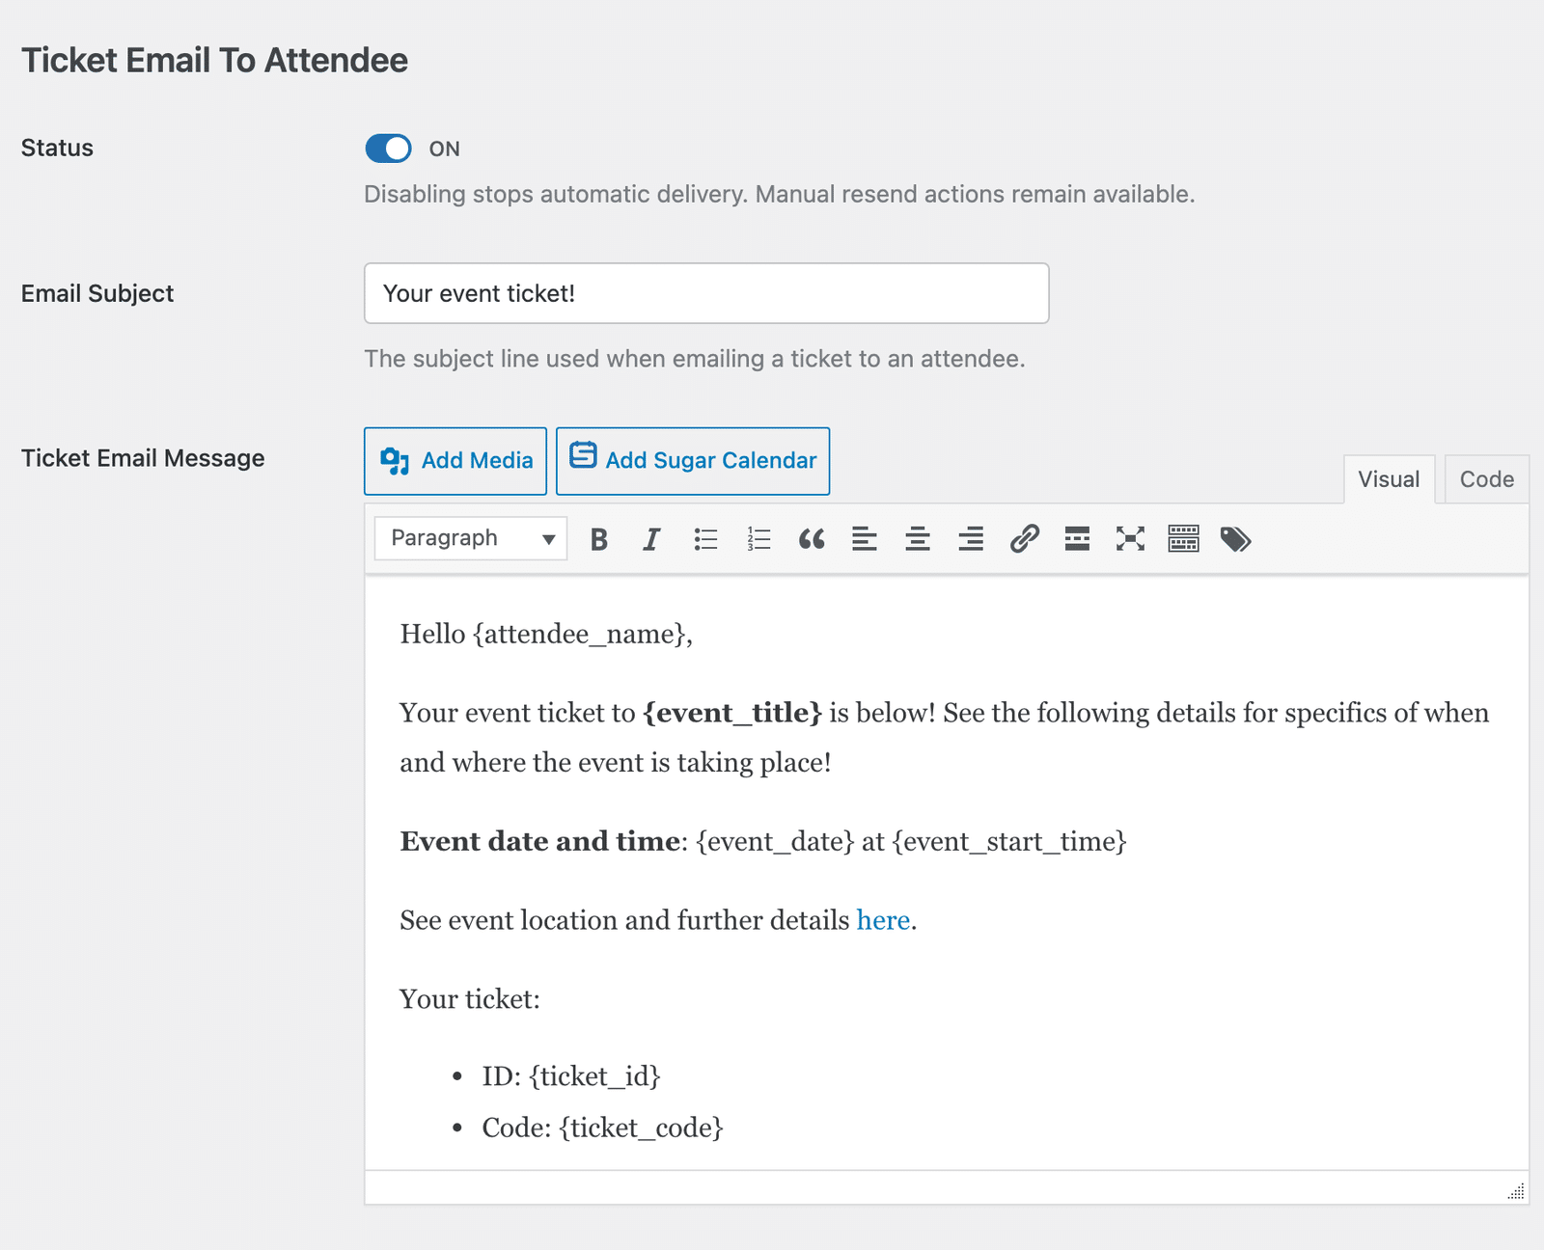The width and height of the screenshot is (1544, 1250).
Task: Click the 'ON' status label
Action: pos(445,149)
